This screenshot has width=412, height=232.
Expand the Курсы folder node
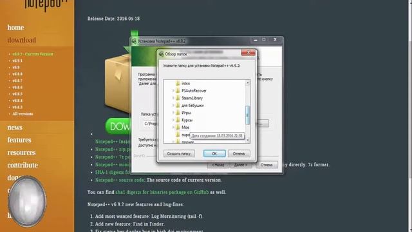[173, 120]
